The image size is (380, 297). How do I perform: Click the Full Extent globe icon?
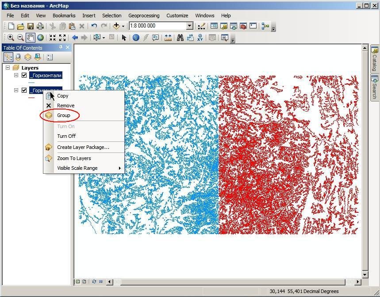[40, 37]
